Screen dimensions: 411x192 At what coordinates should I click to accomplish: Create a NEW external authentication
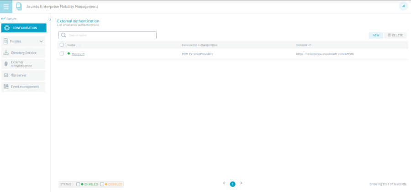click(x=376, y=36)
